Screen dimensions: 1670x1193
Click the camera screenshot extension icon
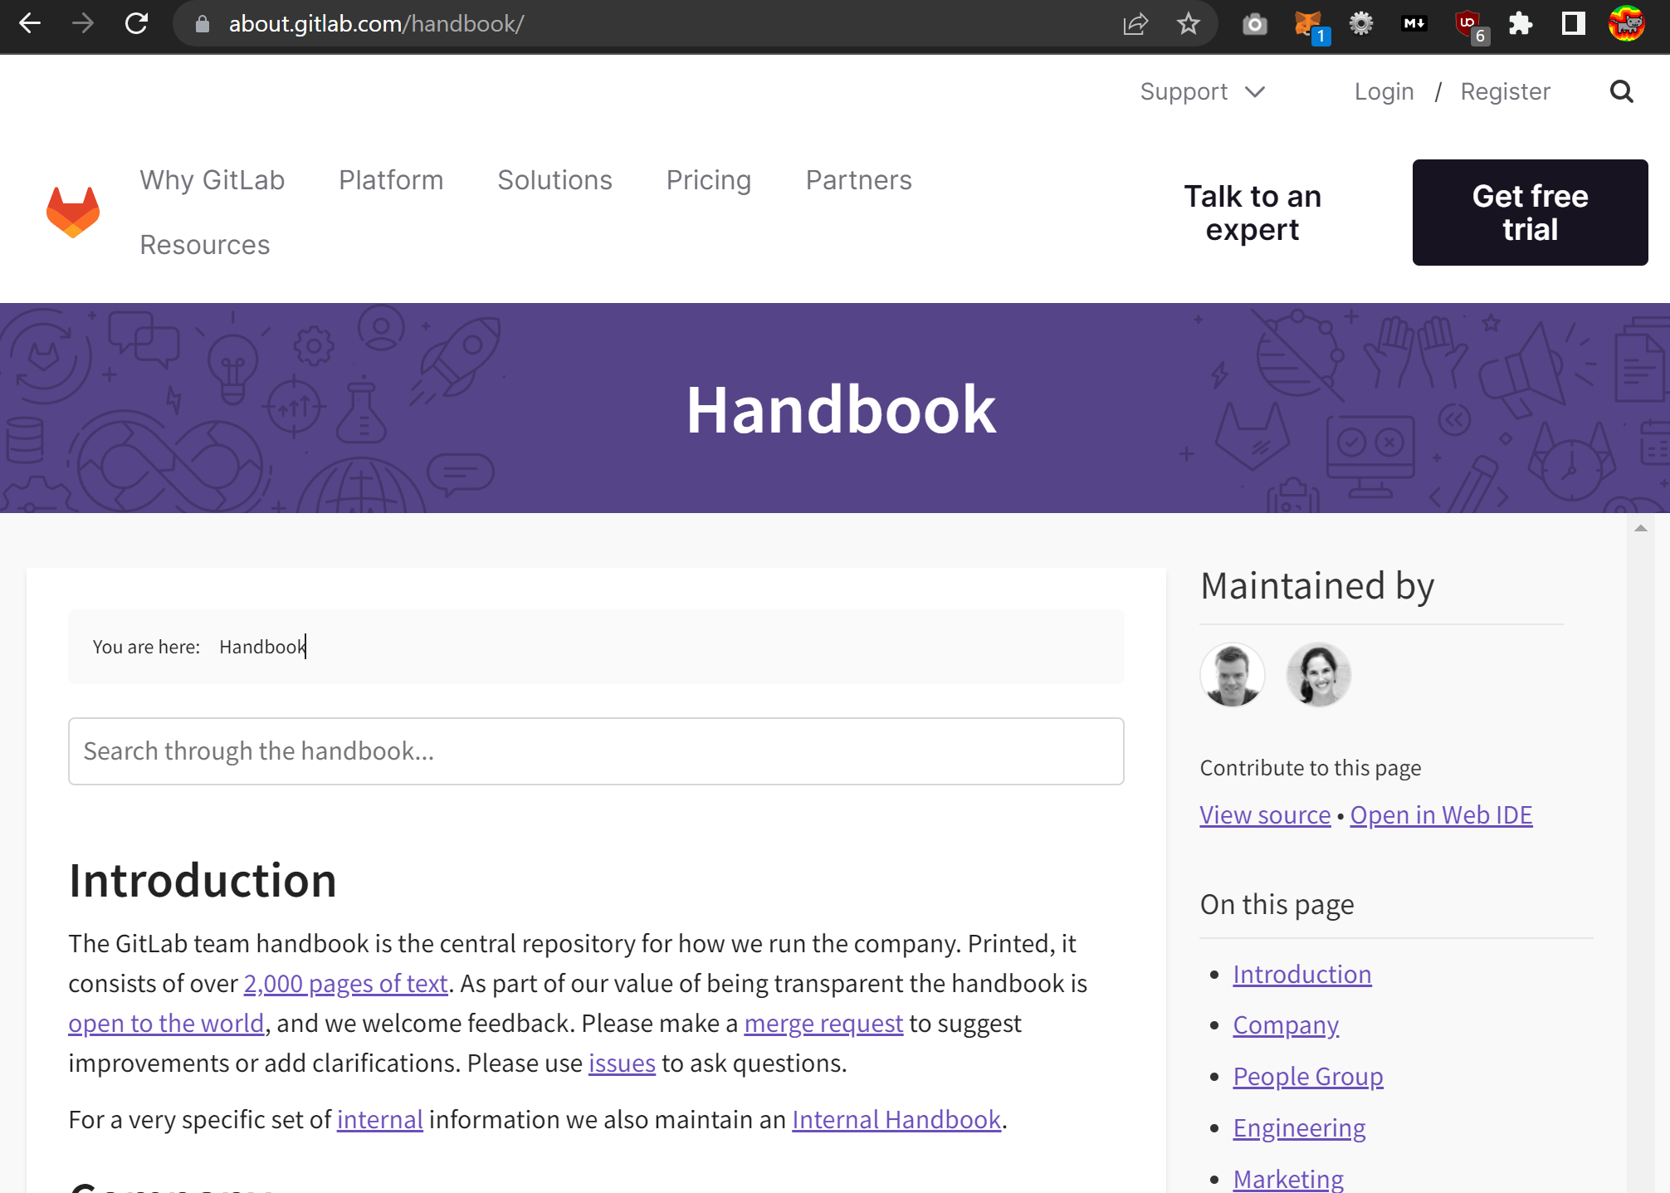(x=1255, y=23)
